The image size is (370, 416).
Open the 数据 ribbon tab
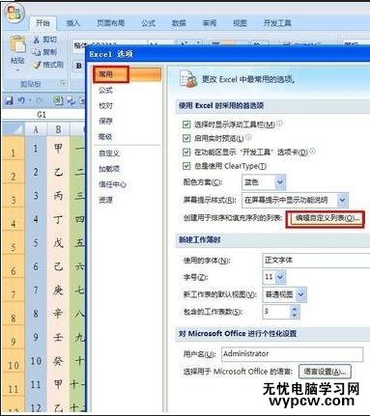click(179, 23)
